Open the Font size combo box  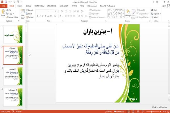[x=51, y=11]
